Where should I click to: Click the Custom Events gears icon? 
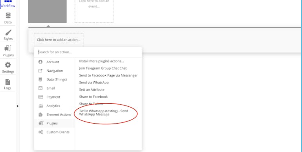tap(40, 132)
